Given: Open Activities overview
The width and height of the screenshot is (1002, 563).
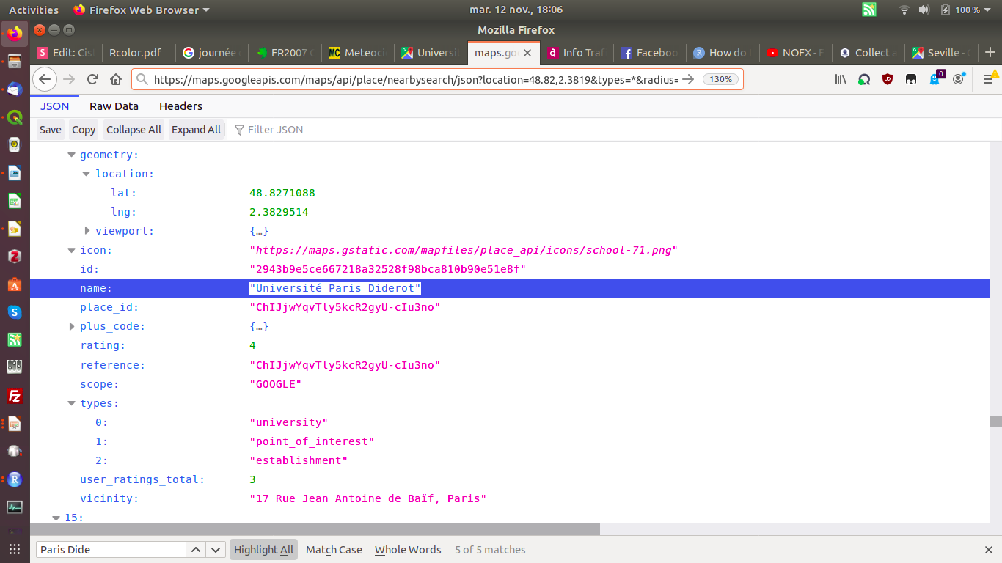Looking at the screenshot, I should click(x=34, y=10).
